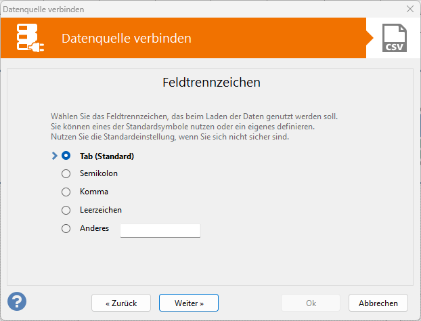Select the Komma radio option
This screenshot has width=421, height=321.
(x=66, y=192)
